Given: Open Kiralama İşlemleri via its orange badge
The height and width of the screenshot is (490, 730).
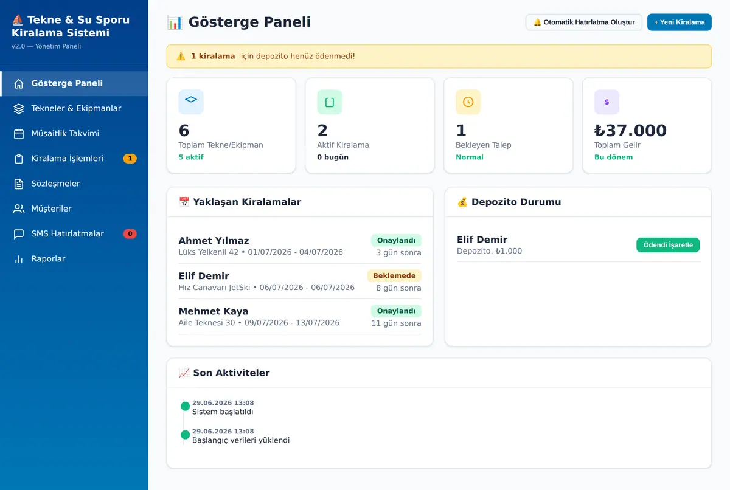Looking at the screenshot, I should [130, 159].
